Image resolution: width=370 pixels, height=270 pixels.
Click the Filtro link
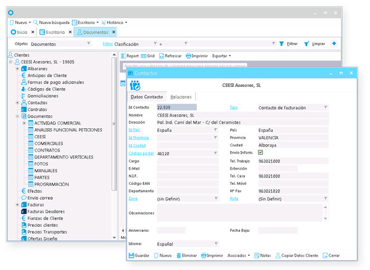coord(107,44)
